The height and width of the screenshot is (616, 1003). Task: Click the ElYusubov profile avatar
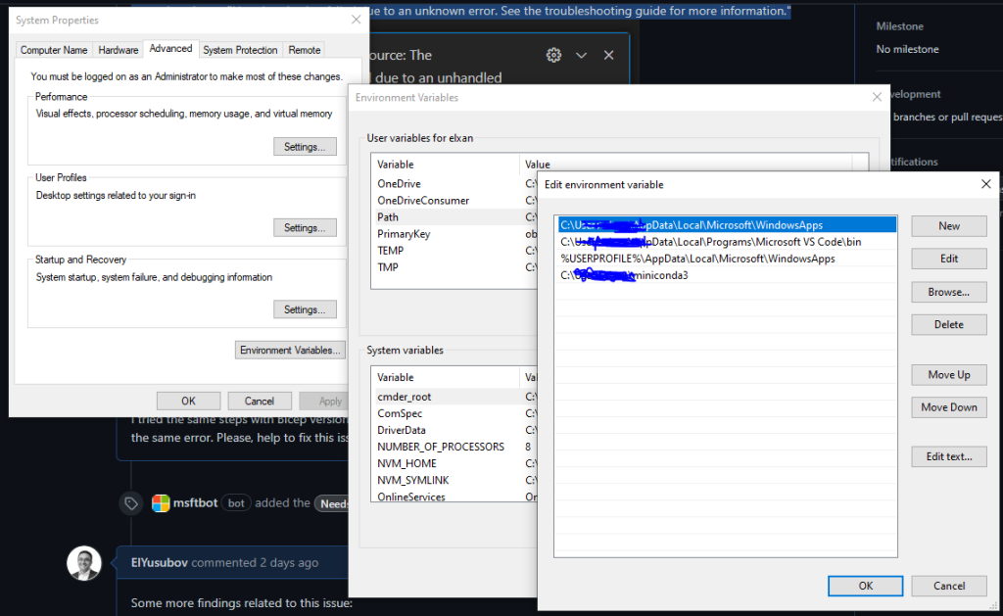pos(83,563)
